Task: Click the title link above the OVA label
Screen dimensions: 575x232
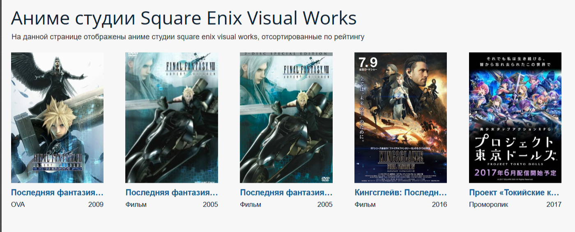Action: coord(57,193)
